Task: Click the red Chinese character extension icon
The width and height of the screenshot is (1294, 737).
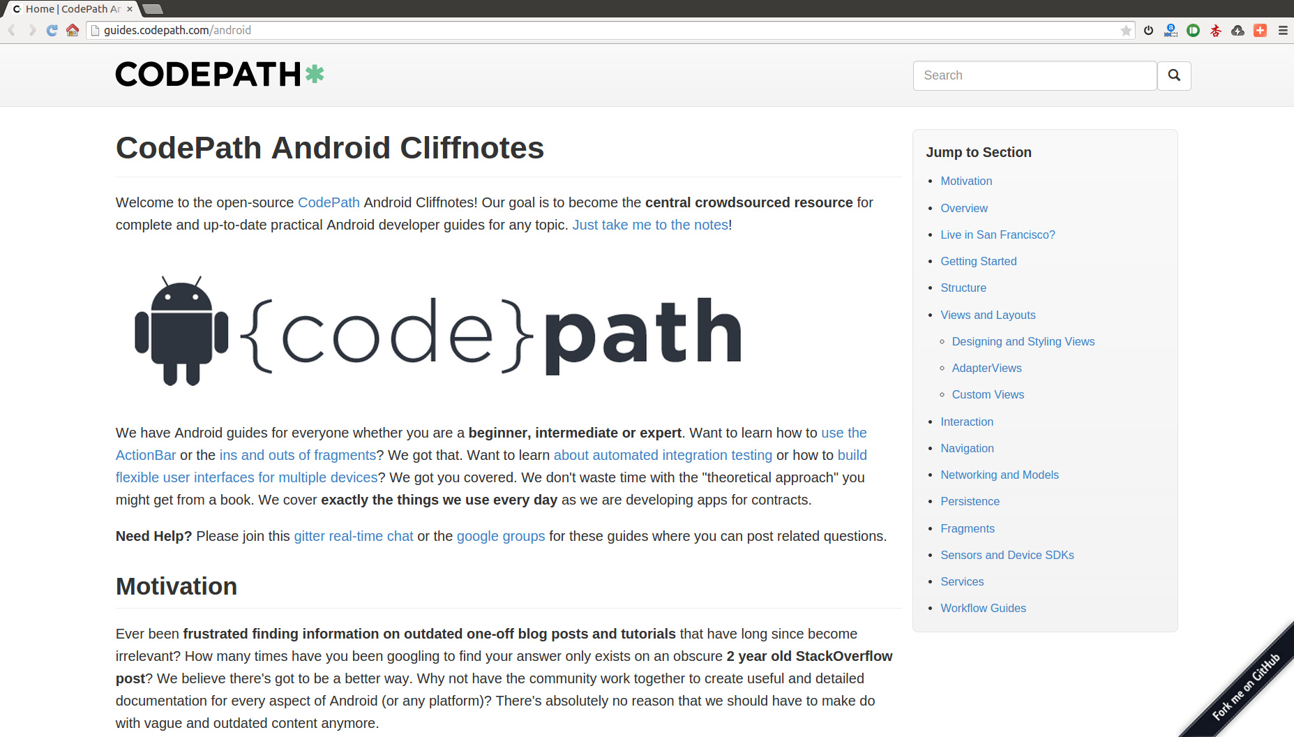Action: coord(1215,30)
